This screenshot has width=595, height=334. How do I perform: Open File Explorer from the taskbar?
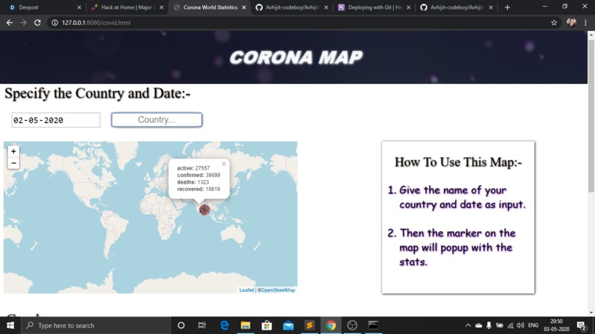point(246,325)
